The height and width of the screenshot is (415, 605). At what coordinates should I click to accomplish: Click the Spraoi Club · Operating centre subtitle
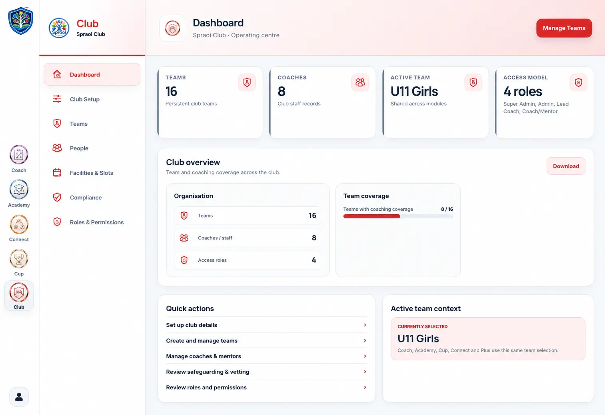[236, 35]
